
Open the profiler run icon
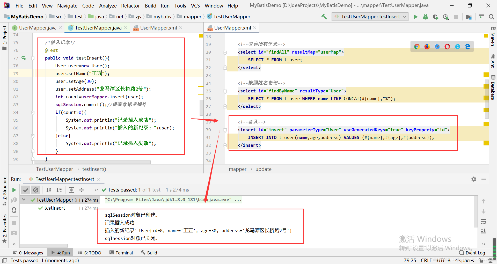(x=446, y=17)
